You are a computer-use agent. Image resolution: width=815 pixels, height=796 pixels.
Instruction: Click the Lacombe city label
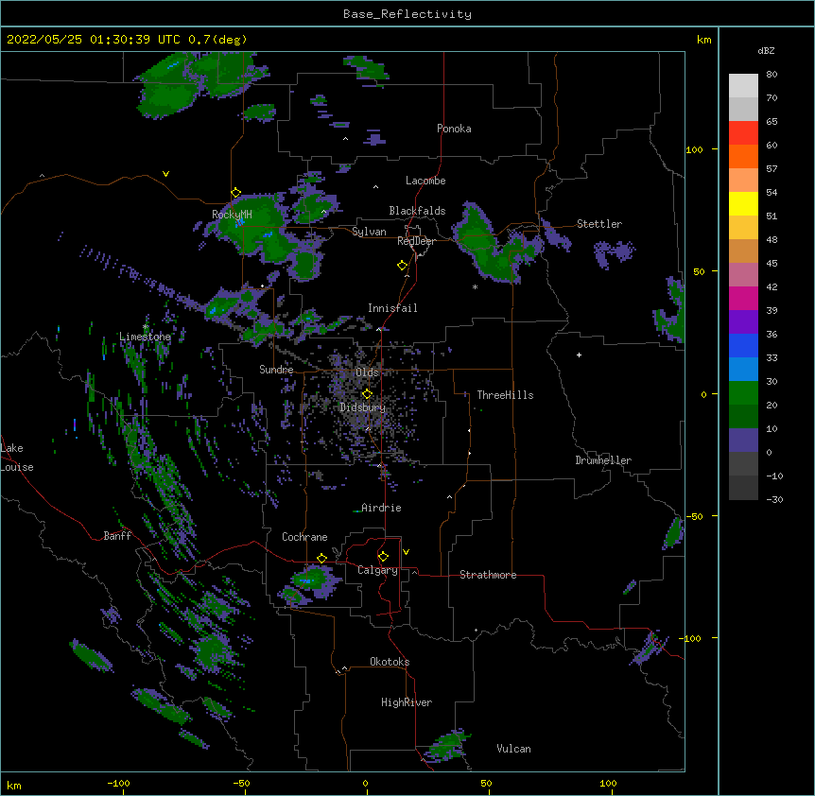click(x=425, y=181)
